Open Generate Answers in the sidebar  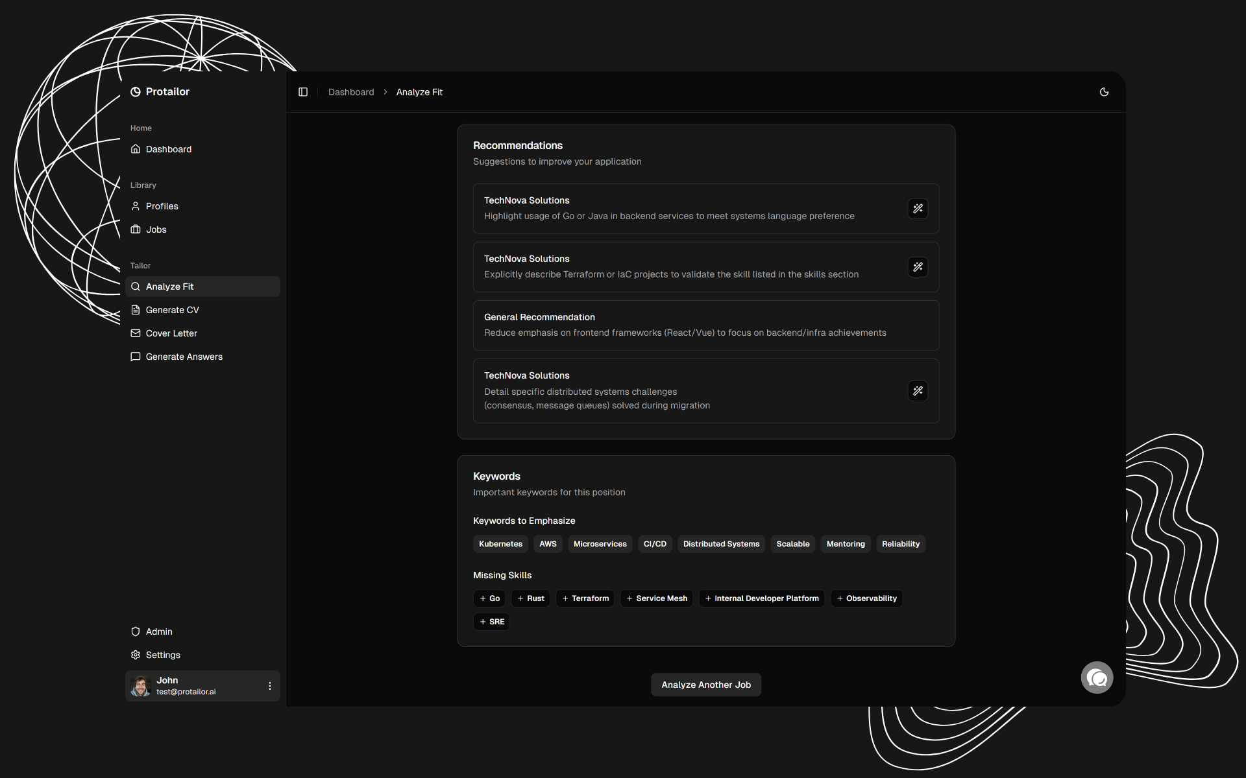tap(184, 357)
